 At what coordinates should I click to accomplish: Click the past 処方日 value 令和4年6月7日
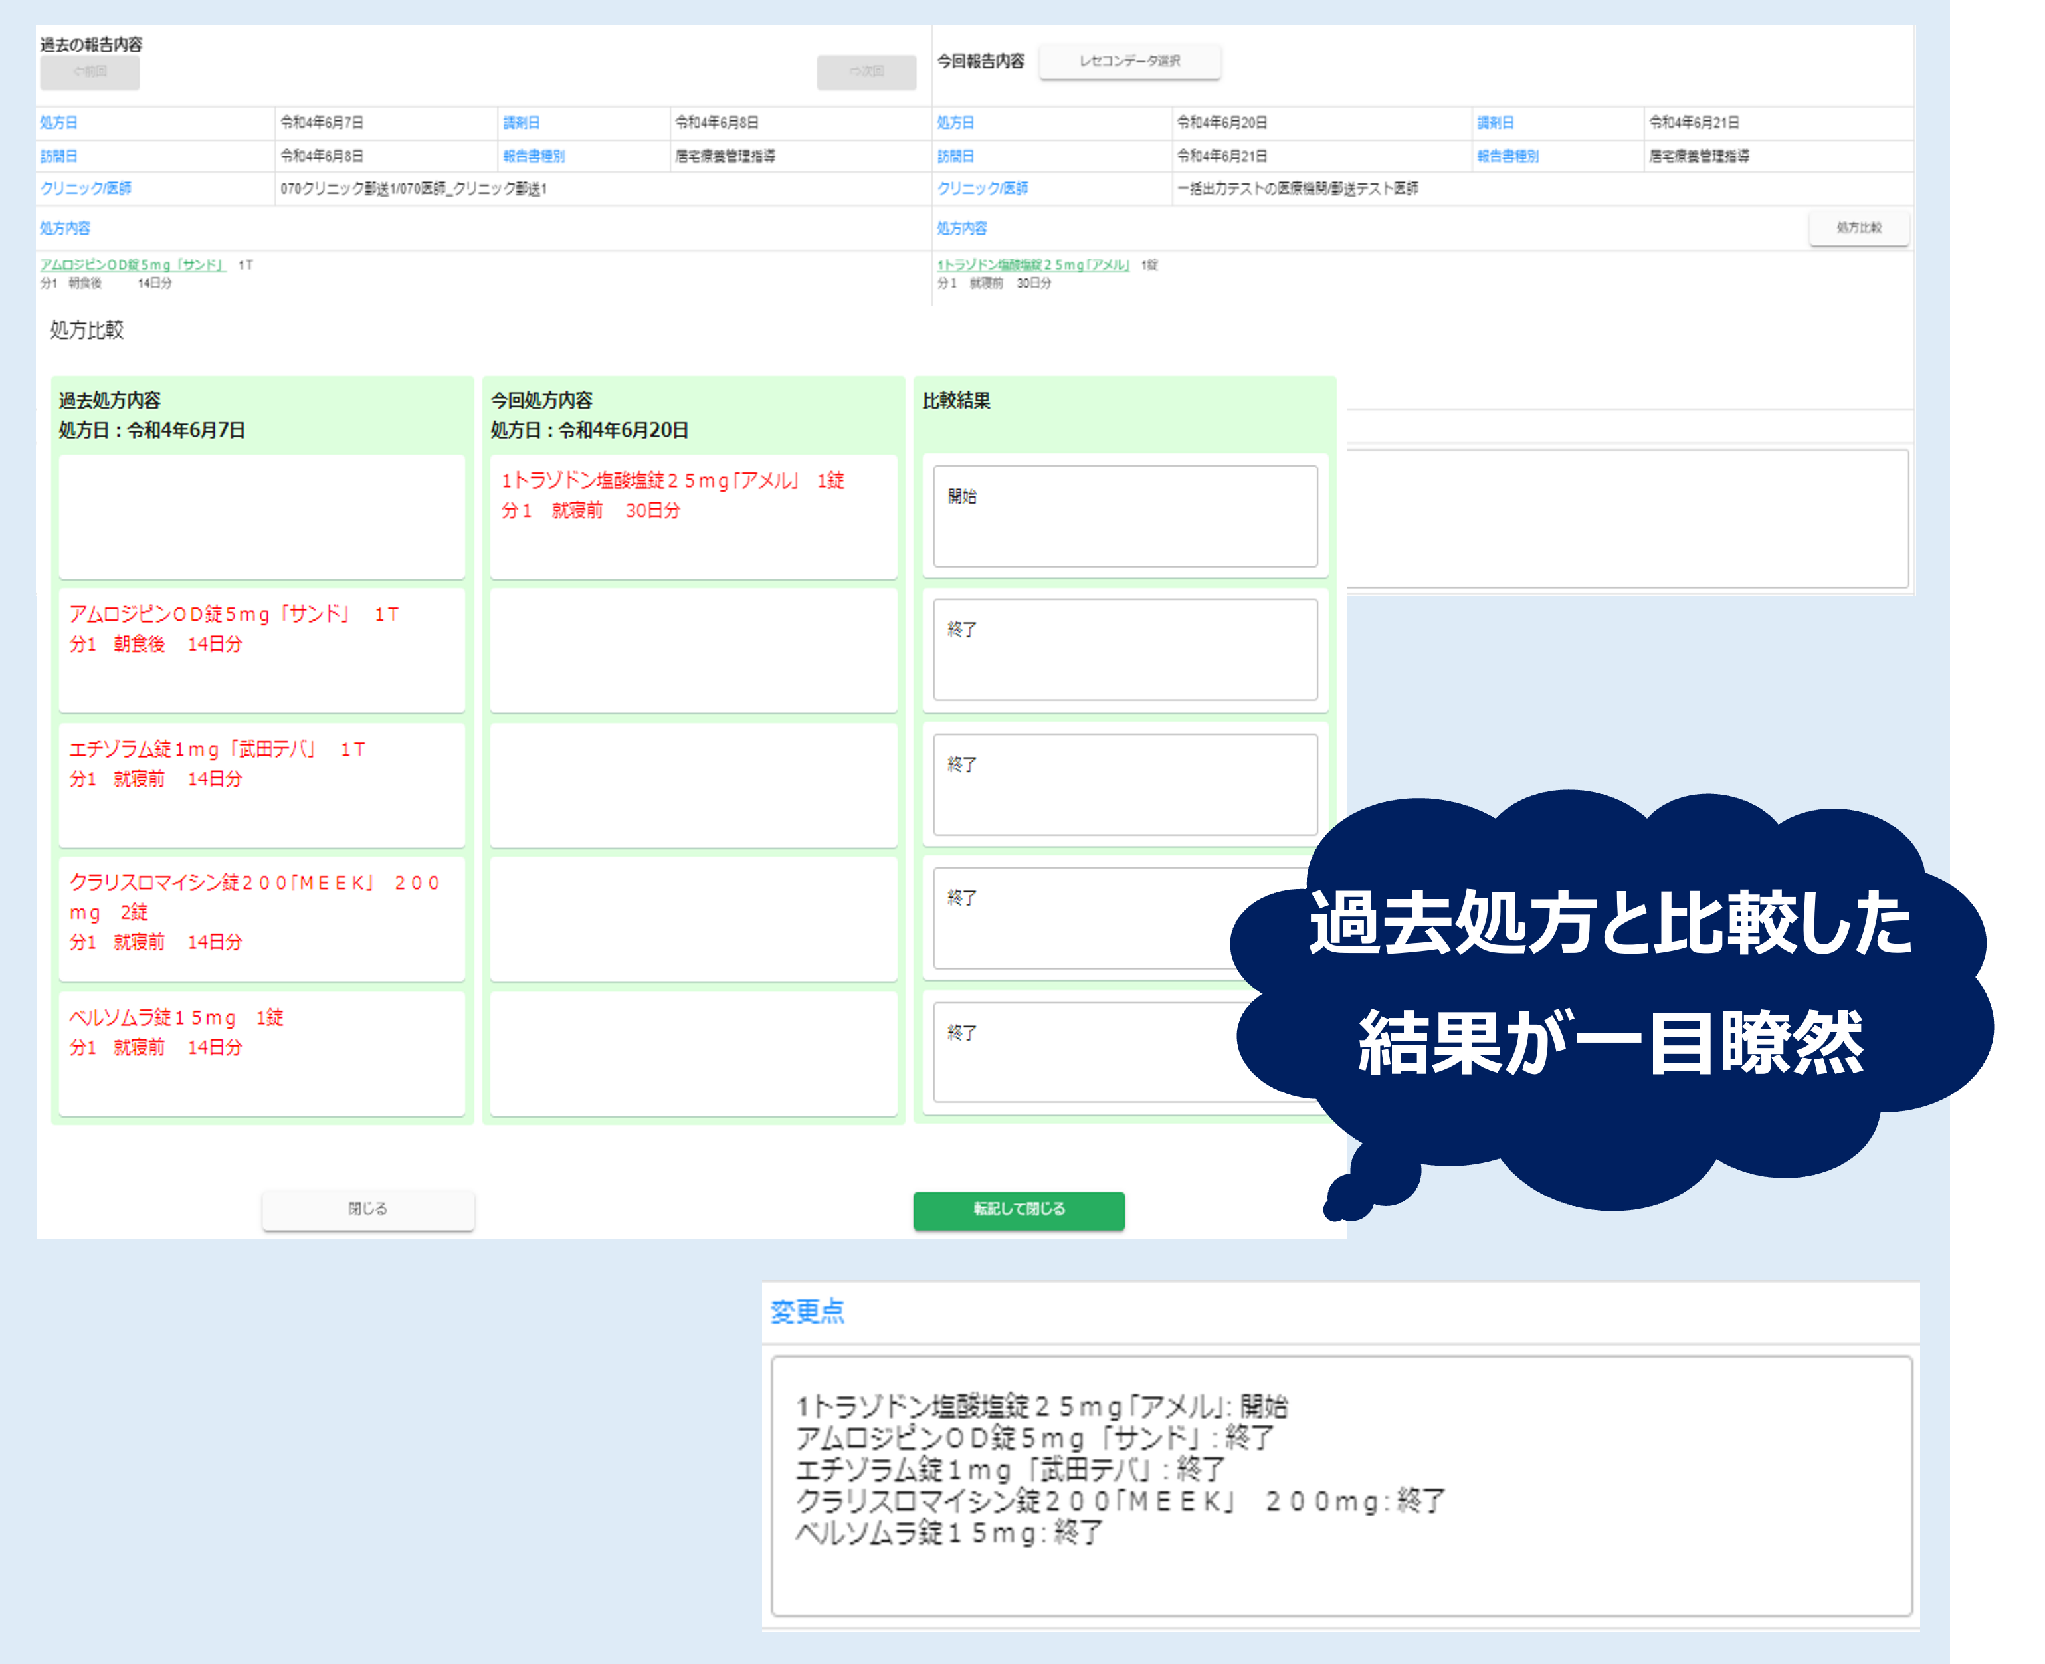pos(322,123)
